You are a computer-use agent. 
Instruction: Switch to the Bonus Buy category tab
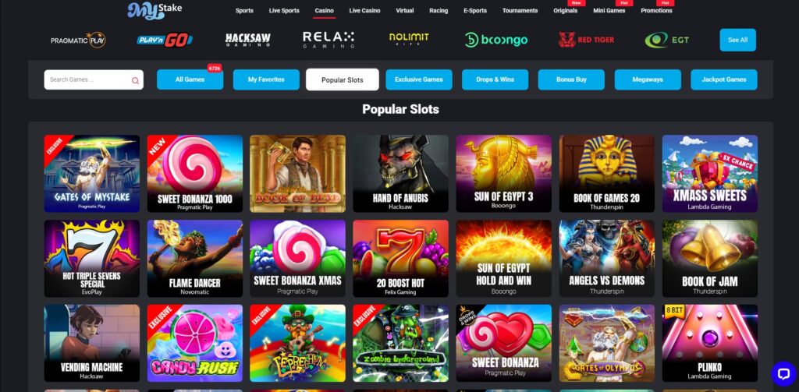pos(571,79)
